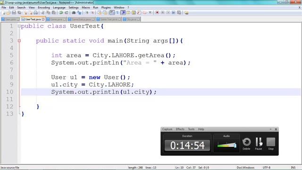
Task: Start macro recording with red dot icon
Action: 157,13
